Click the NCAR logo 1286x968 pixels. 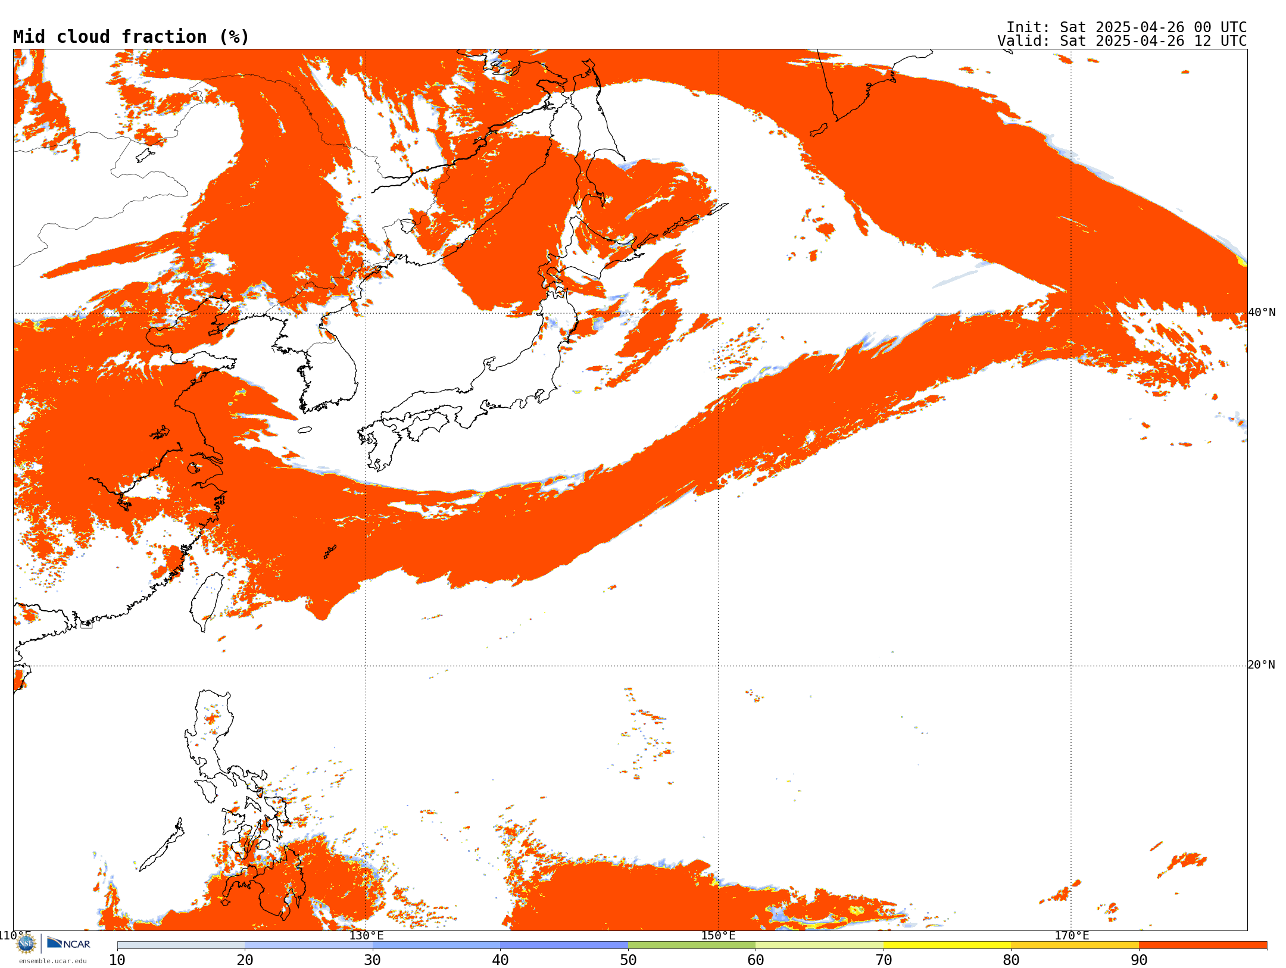(68, 943)
